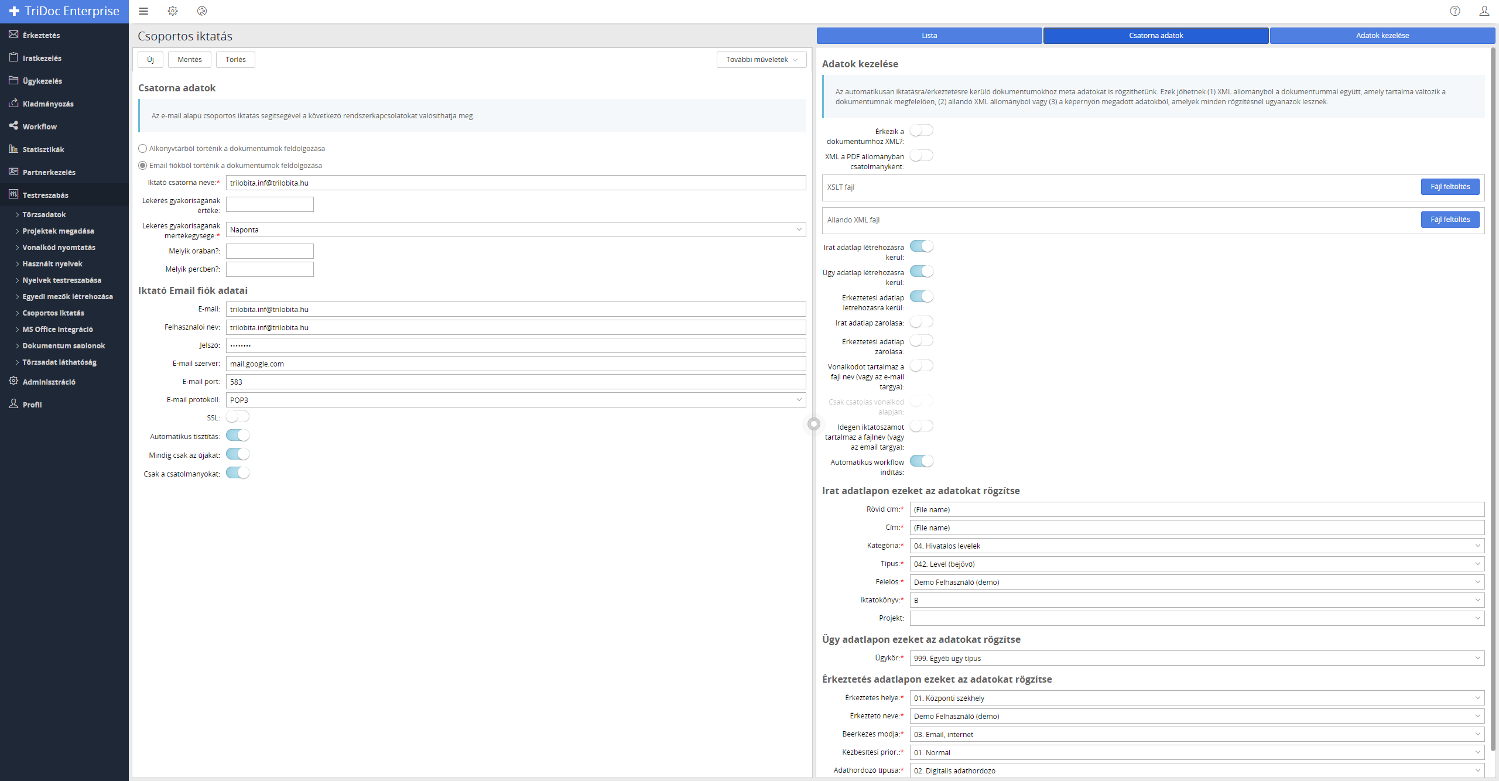Viewport: 1499px width, 781px height.
Task: Click the E-mail szerver input field
Action: click(x=515, y=364)
